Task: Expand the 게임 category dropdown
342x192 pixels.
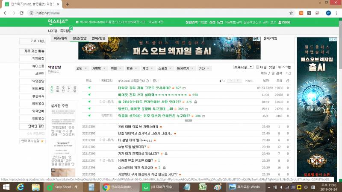Action: pos(147,68)
